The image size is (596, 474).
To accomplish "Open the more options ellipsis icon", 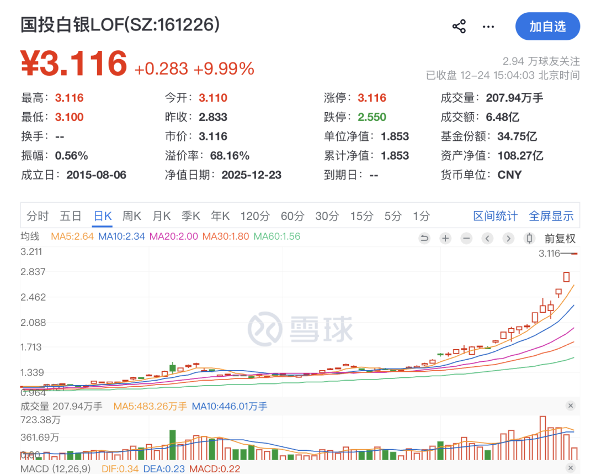I will coord(488,26).
